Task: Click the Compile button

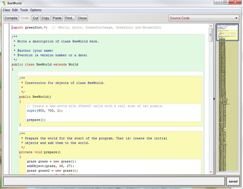Action: click(x=11, y=18)
